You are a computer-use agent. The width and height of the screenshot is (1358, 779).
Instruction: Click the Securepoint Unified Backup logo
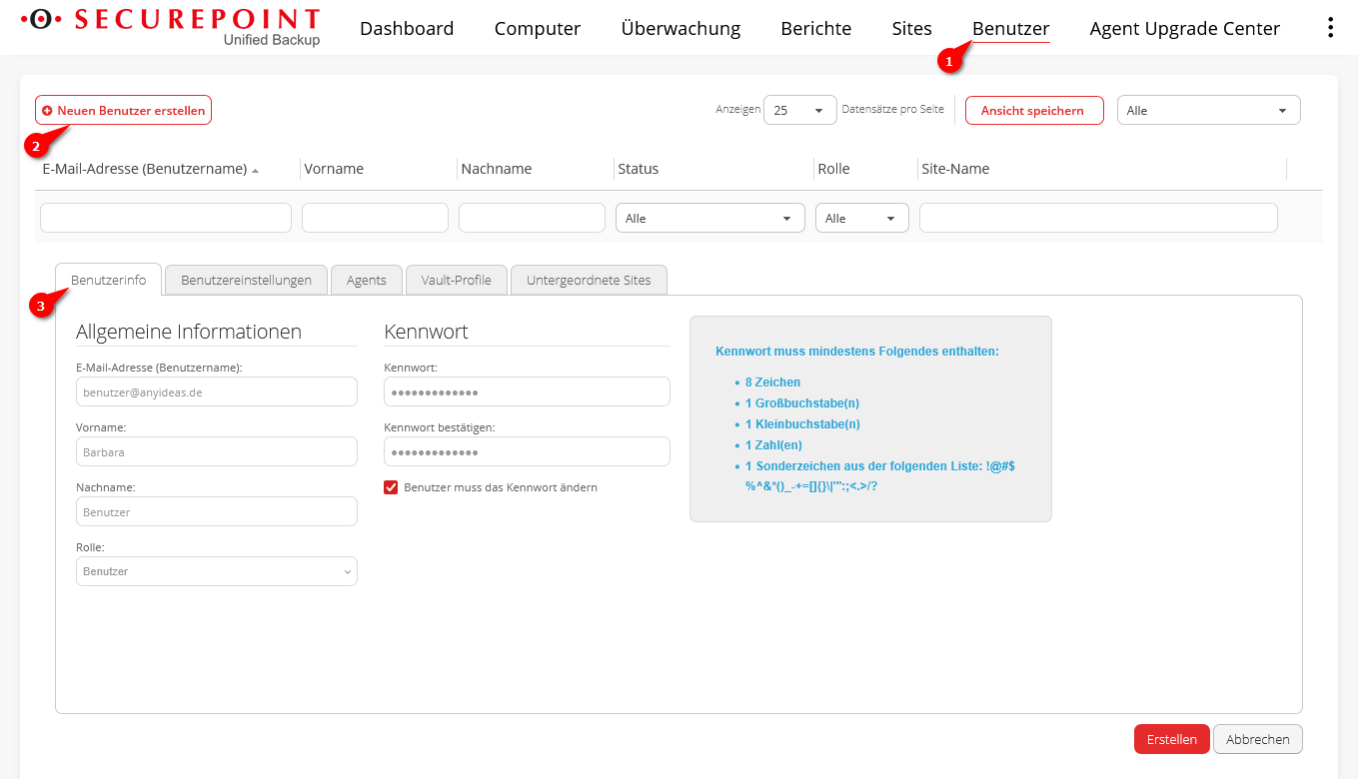(170, 27)
